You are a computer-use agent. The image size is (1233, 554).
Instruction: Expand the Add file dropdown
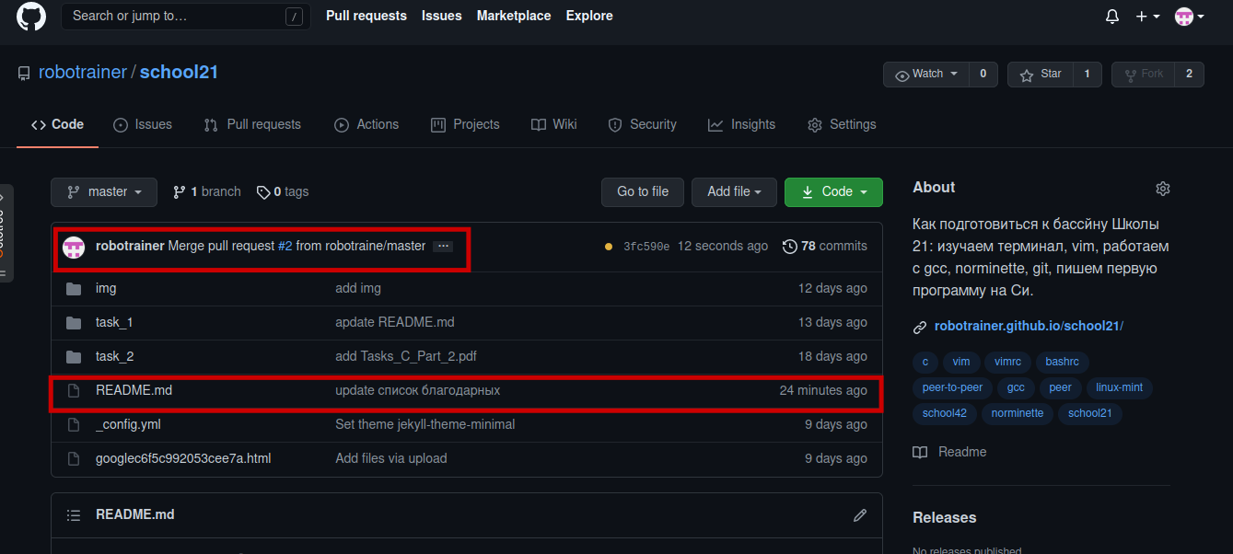[734, 192]
